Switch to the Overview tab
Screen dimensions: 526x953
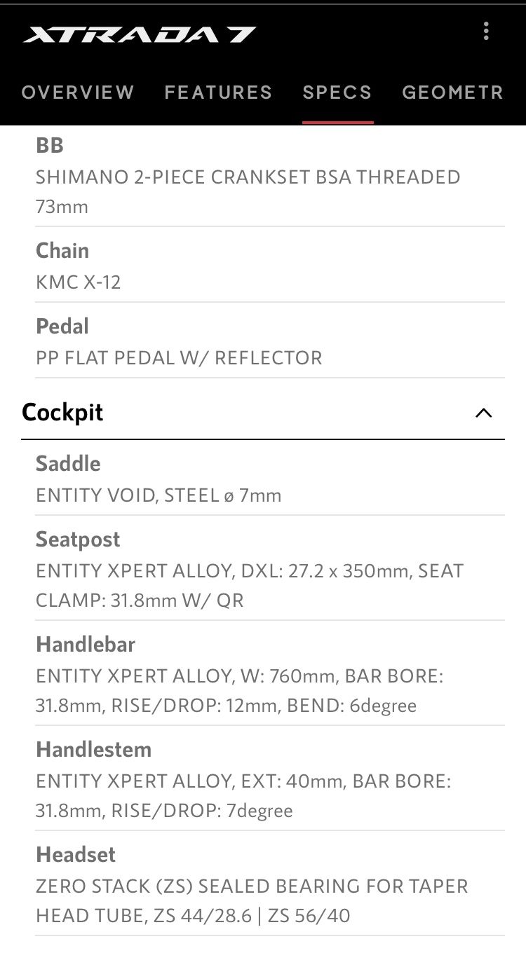tap(77, 92)
